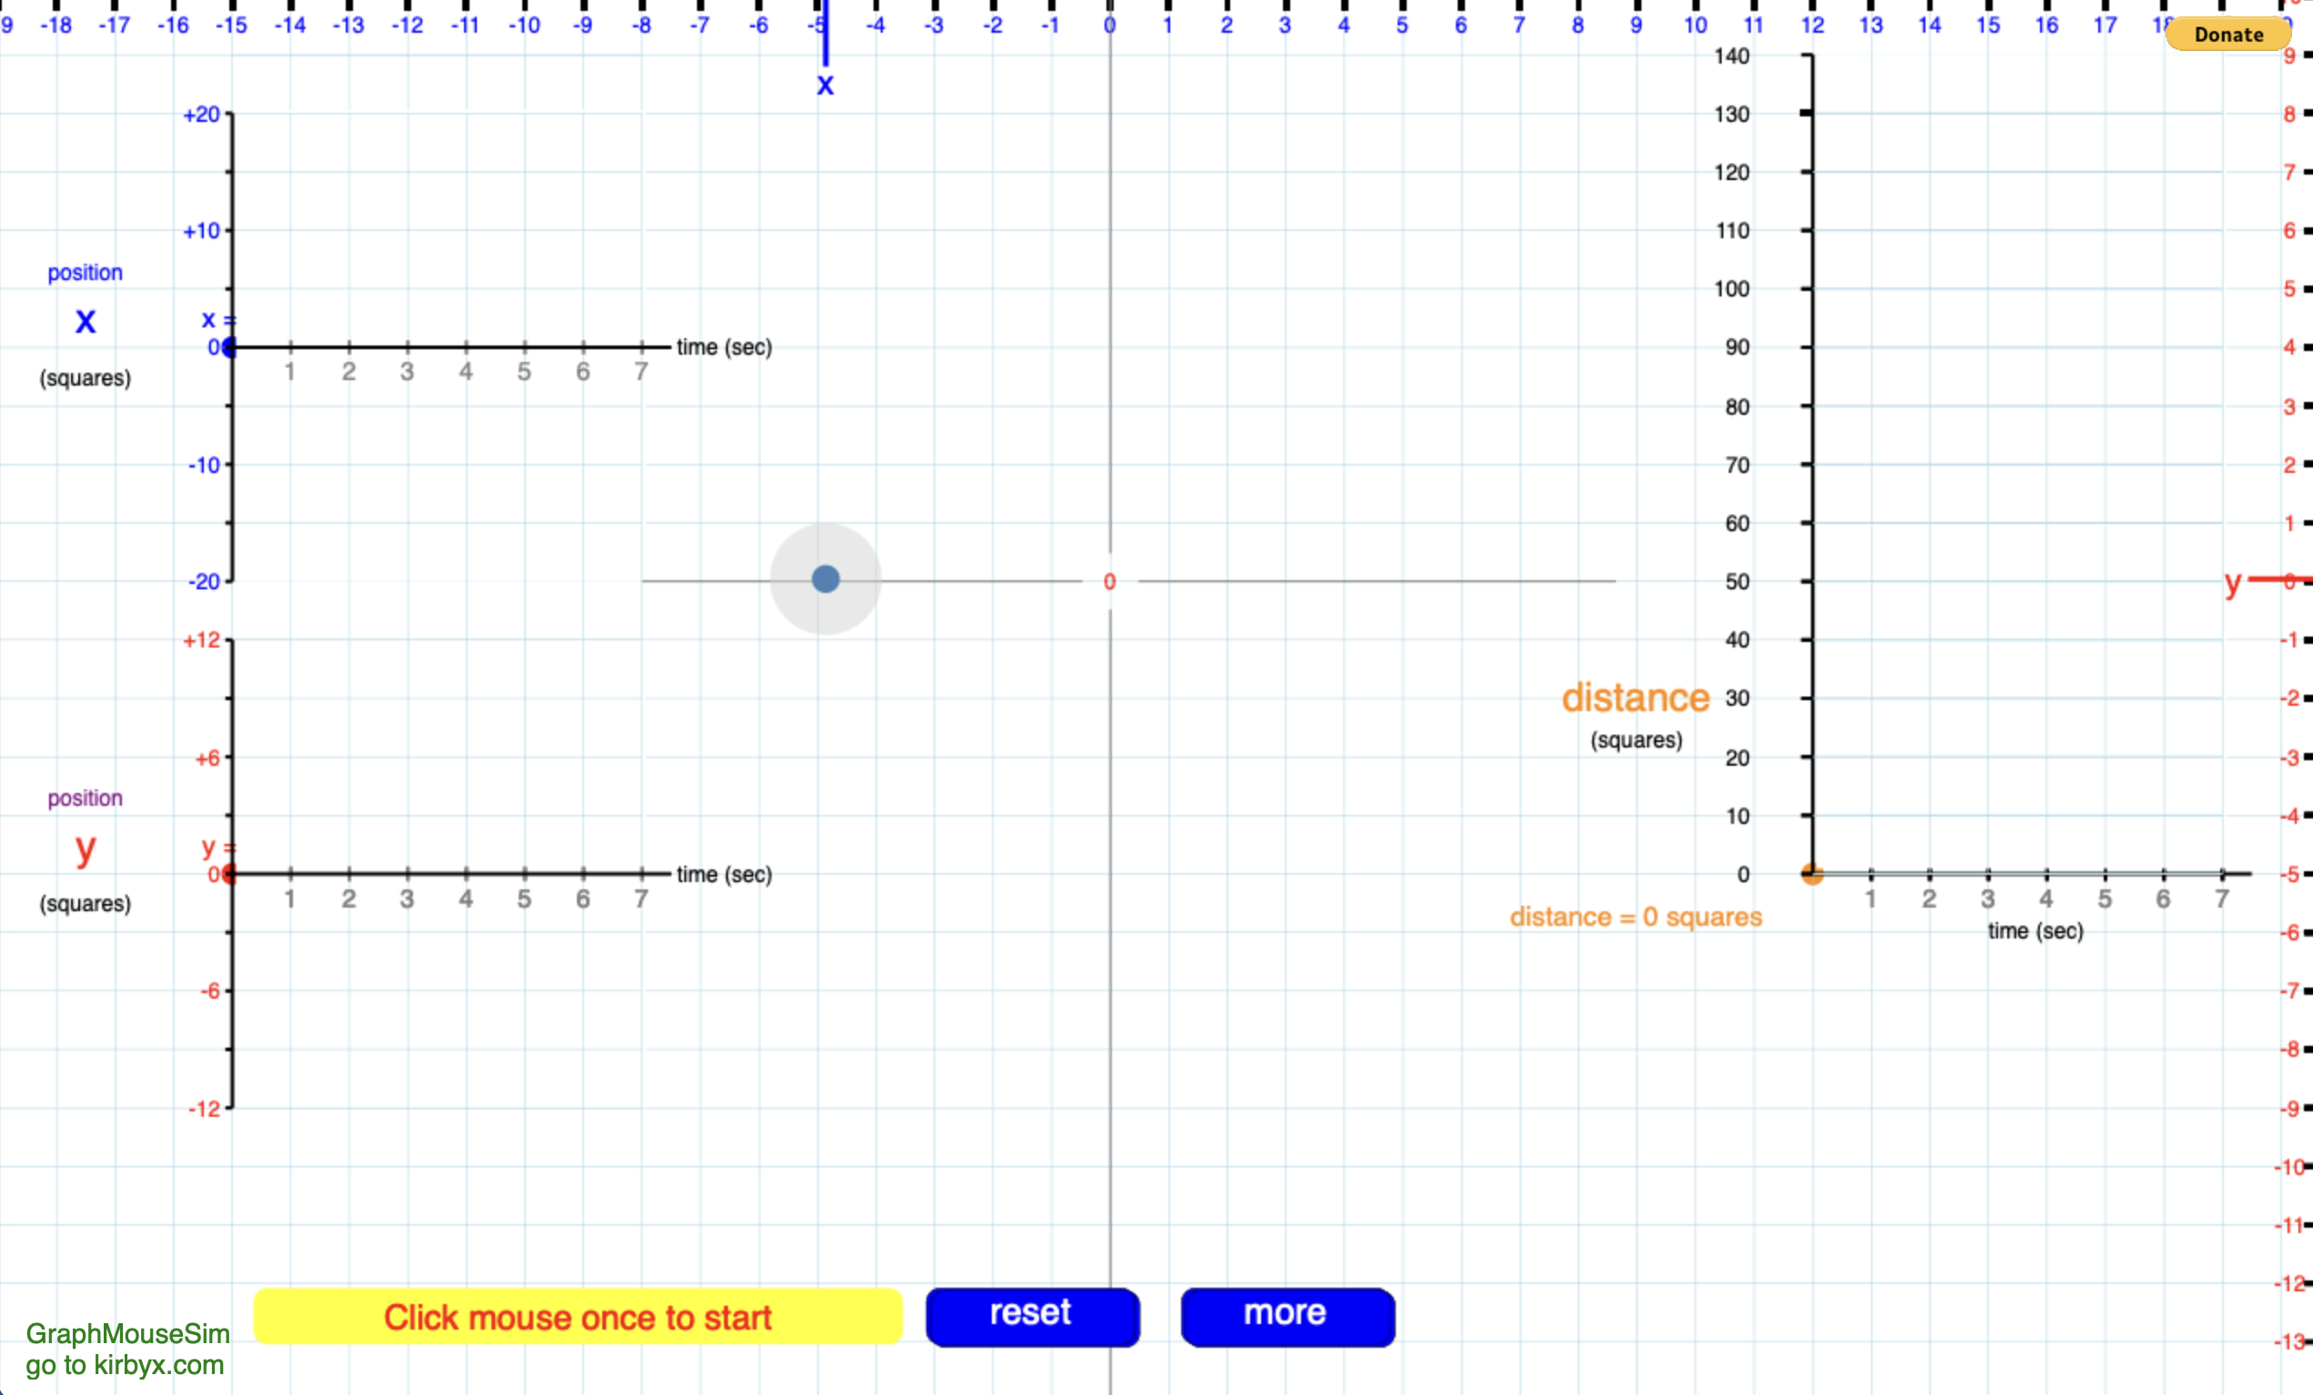Viewport: 2313px width, 1395px height.
Task: Click the red zero origin marker
Action: (1109, 582)
